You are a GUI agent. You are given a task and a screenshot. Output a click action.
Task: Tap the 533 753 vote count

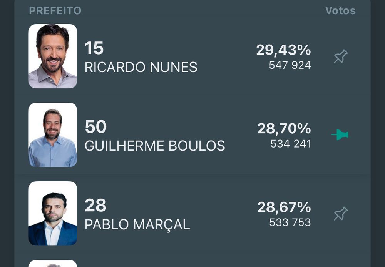point(290,222)
